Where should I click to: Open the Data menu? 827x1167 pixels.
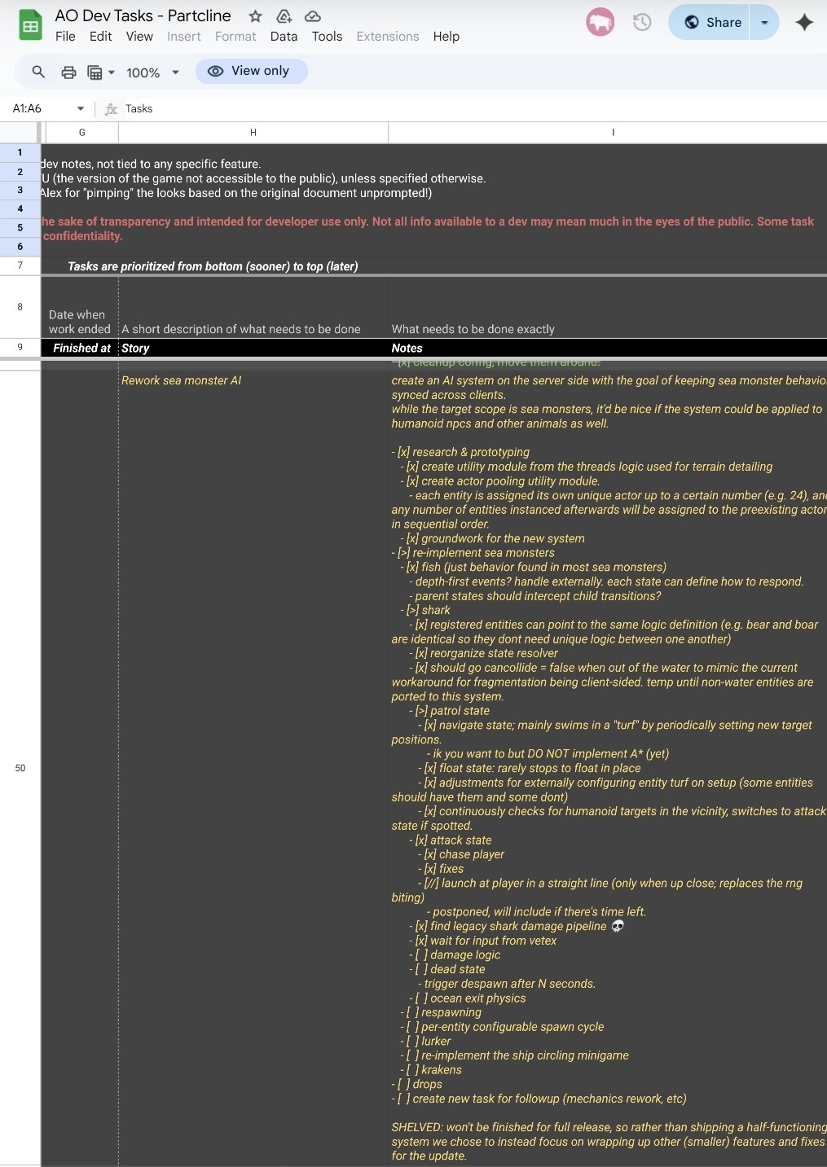point(284,37)
